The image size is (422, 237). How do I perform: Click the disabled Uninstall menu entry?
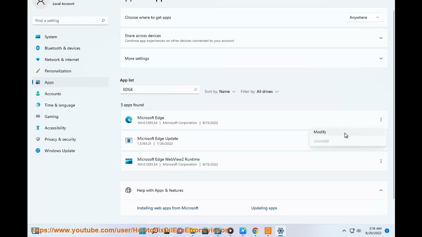[x=348, y=141]
